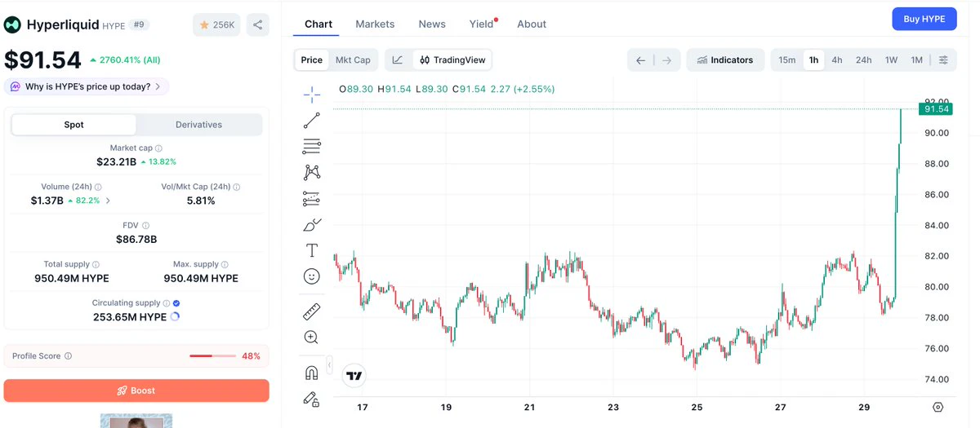This screenshot has width=980, height=428.
Task: Click the 91.54 price label on axis
Action: coord(934,108)
